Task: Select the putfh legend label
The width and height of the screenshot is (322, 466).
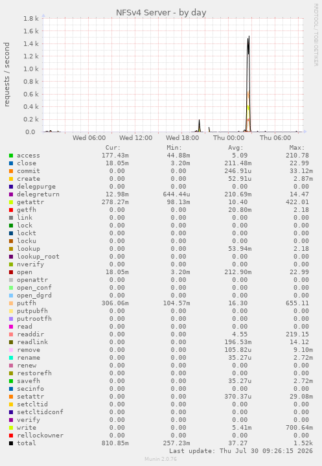Action: point(27,303)
